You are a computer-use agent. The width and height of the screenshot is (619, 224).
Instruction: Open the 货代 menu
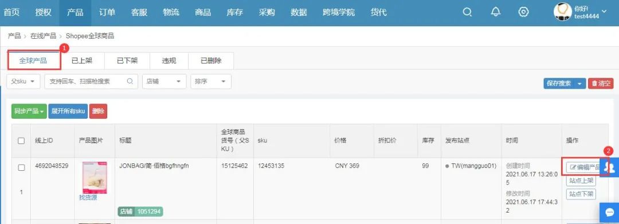(378, 12)
